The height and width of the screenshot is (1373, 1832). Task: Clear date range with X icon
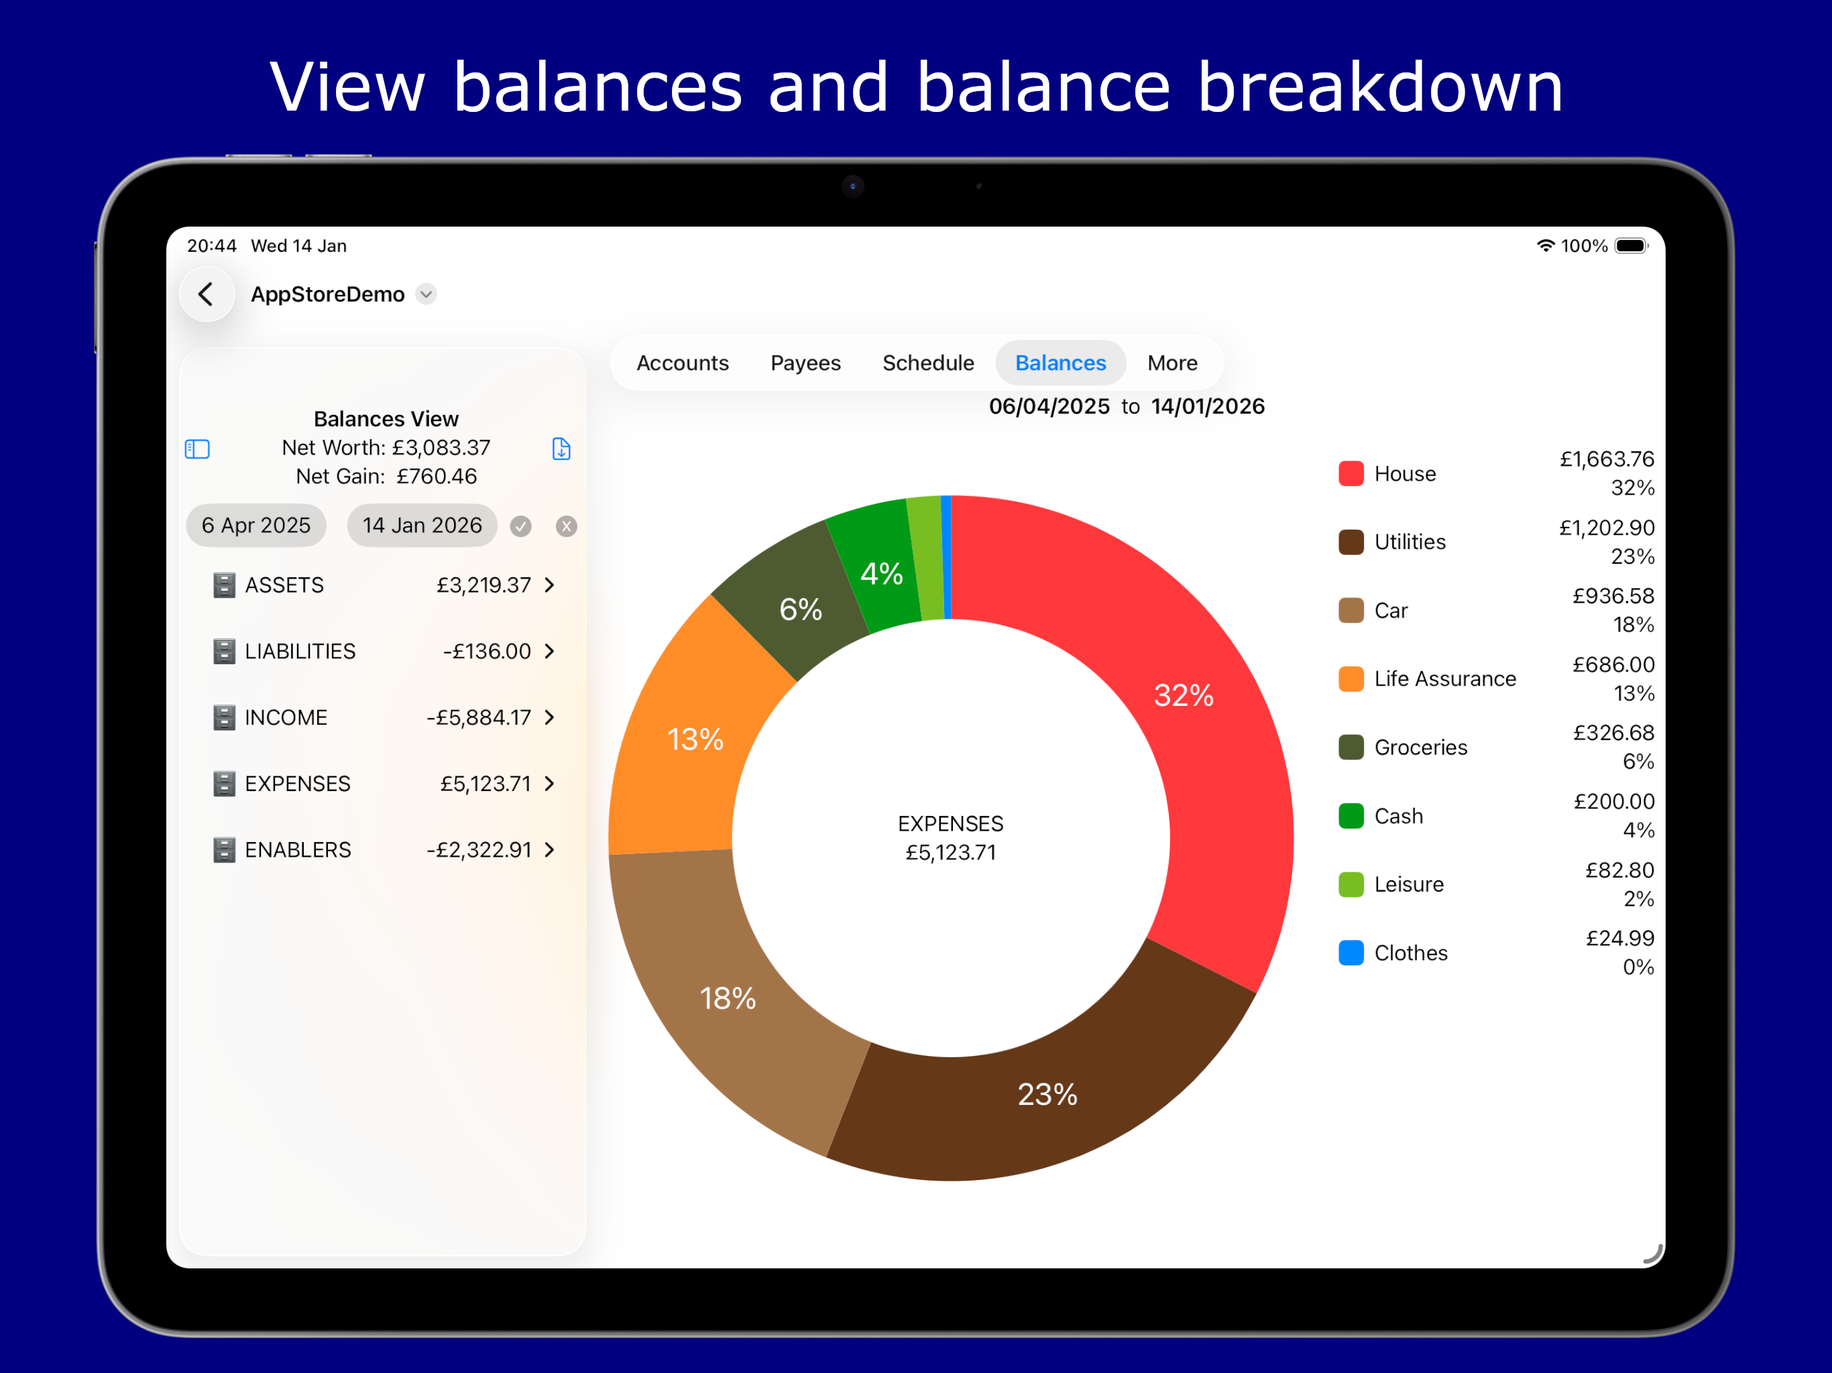[x=567, y=526]
